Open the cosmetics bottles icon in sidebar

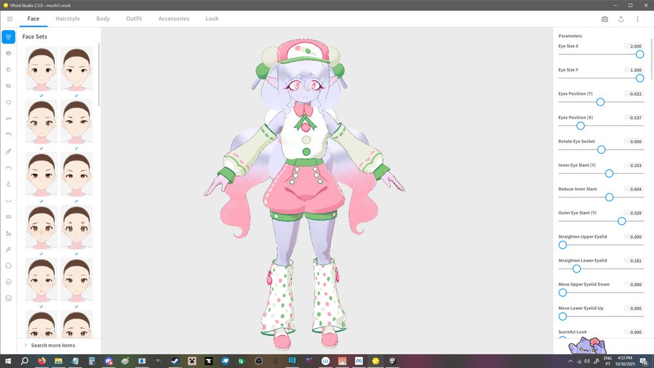coord(9,233)
